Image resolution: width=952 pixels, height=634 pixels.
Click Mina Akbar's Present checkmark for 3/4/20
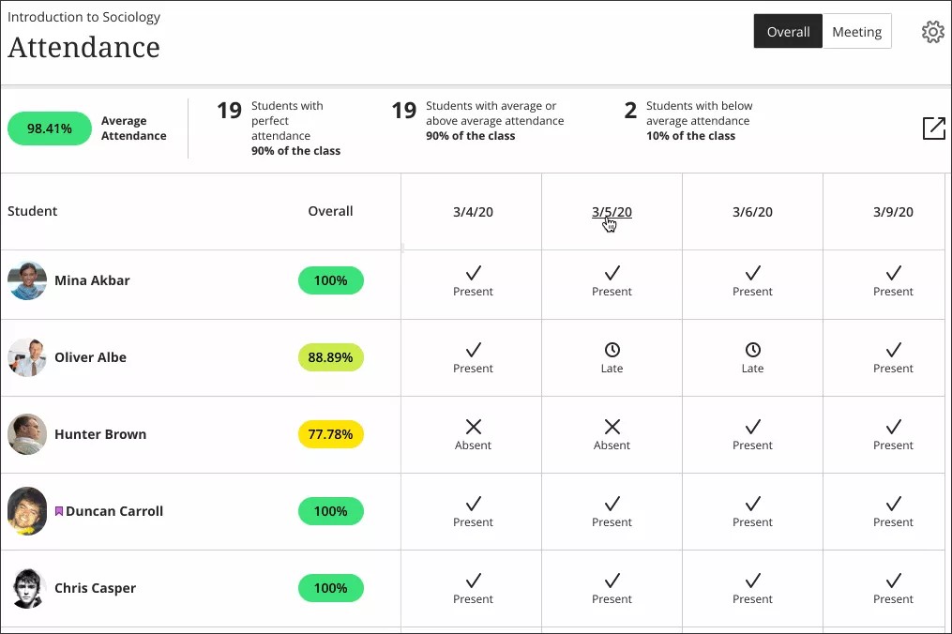pos(473,273)
